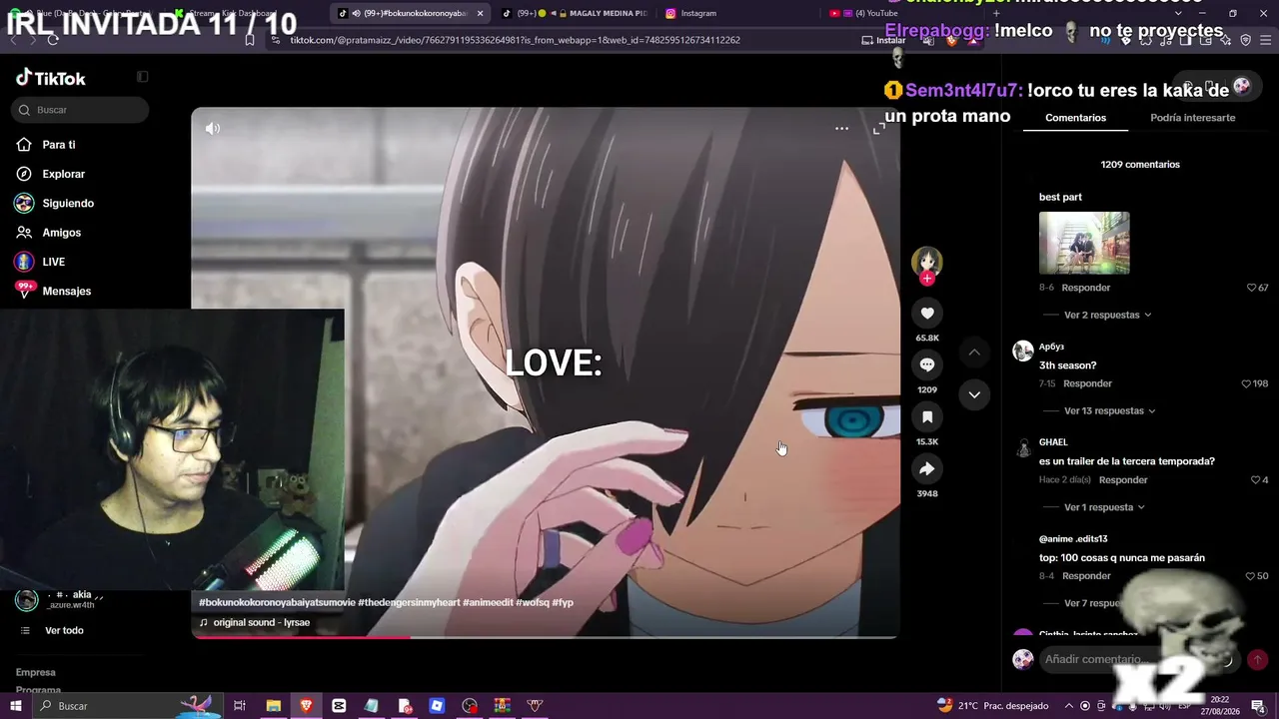
Task: Mute the video sound
Action: coord(213,128)
